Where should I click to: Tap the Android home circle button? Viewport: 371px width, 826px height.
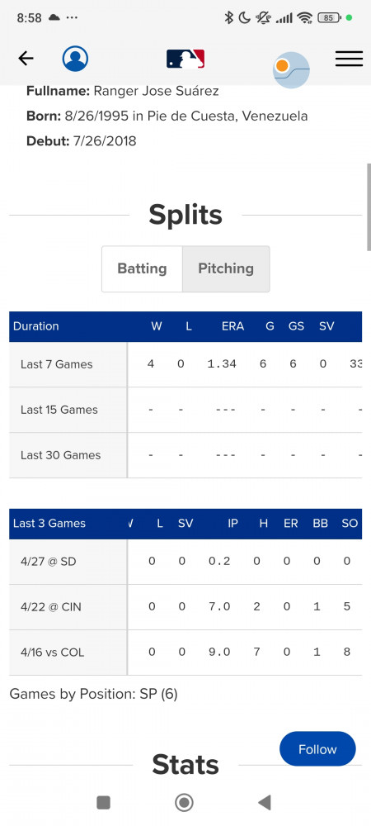point(184,802)
